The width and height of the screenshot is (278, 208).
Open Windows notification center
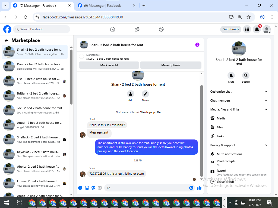(x=269, y=203)
